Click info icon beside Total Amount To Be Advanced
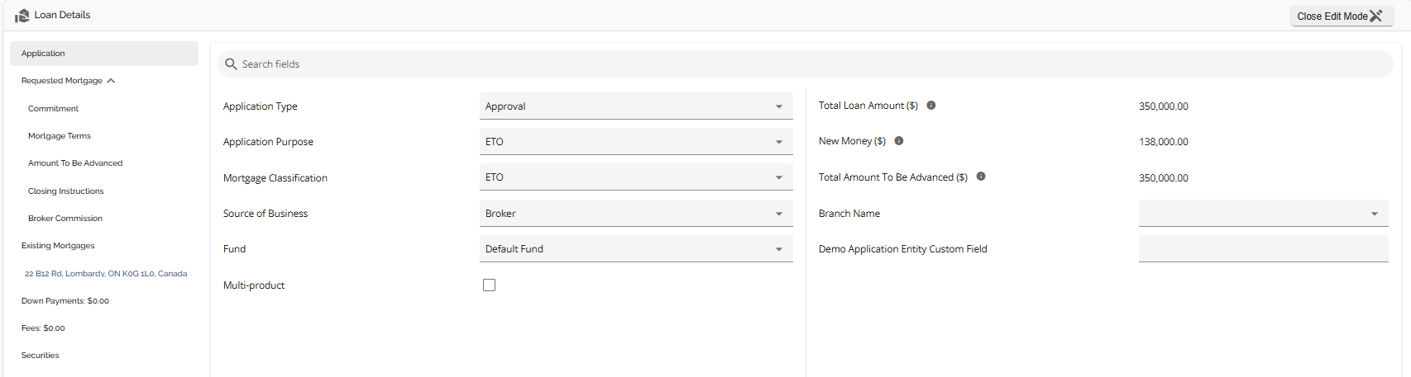 point(981,177)
